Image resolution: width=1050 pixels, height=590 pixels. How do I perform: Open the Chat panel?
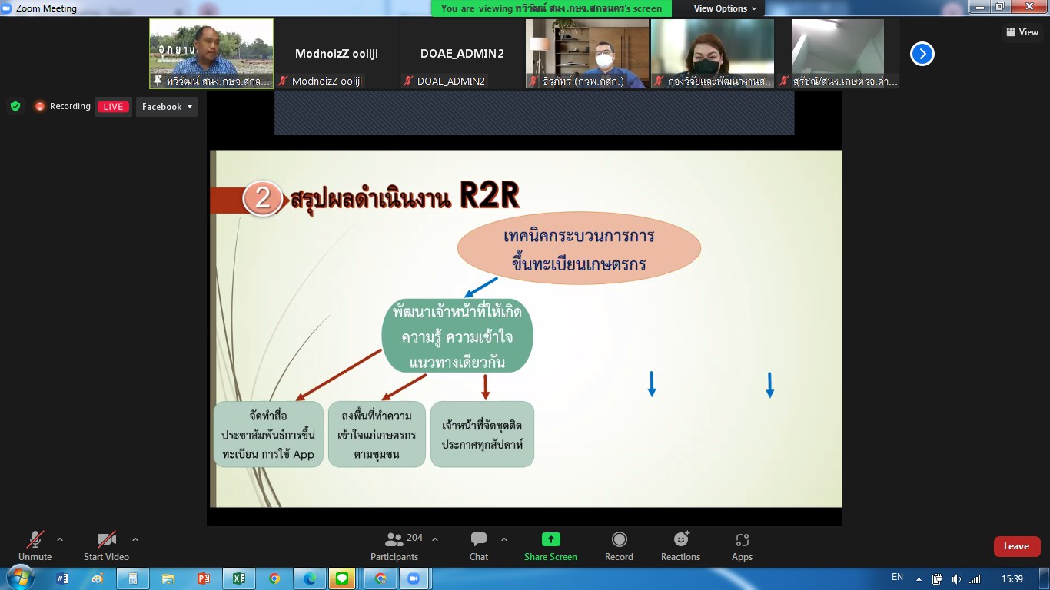pos(479,546)
